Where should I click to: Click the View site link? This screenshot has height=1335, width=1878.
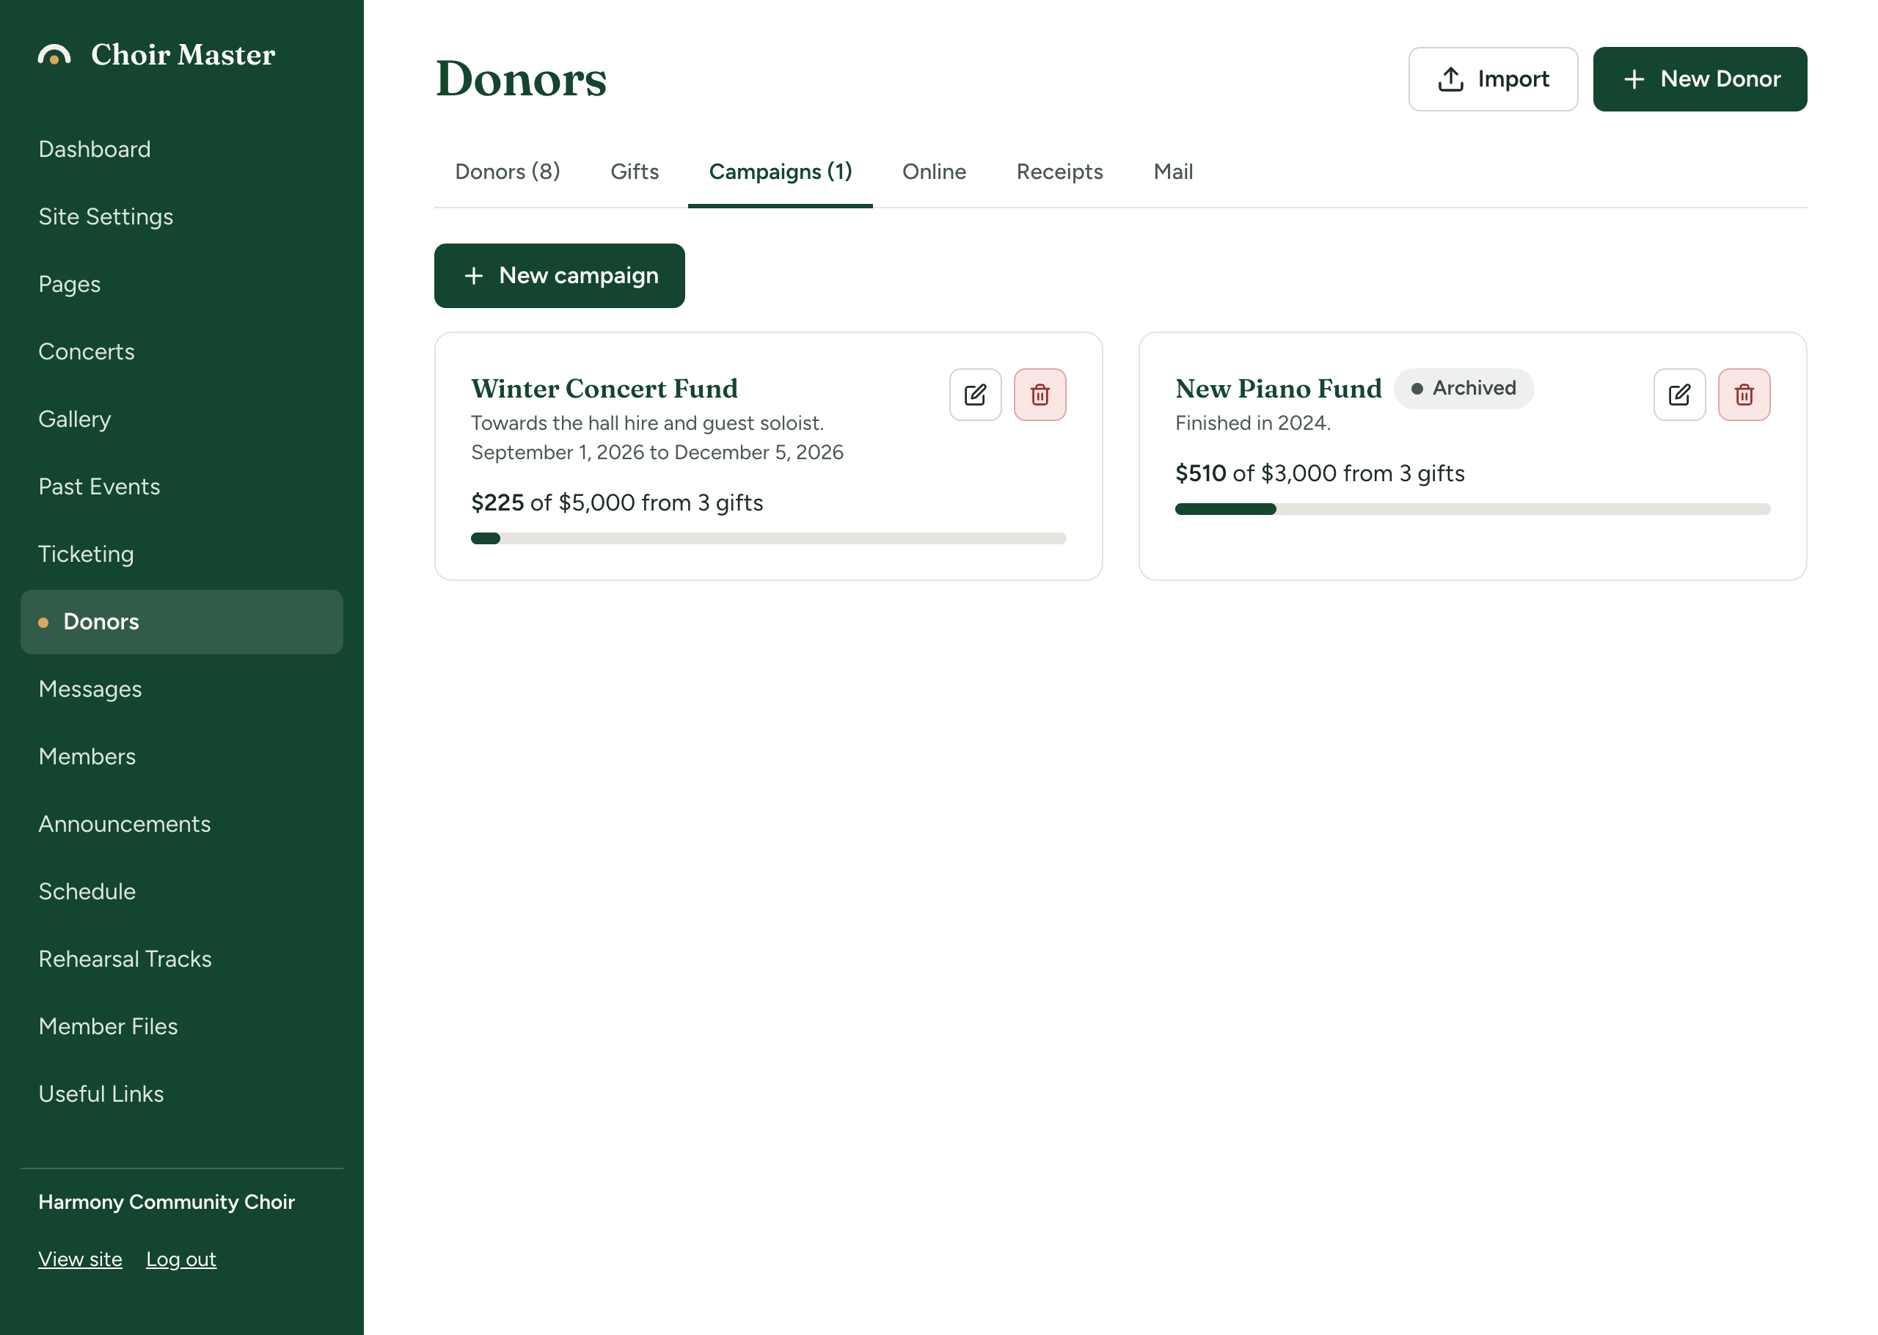(80, 1259)
